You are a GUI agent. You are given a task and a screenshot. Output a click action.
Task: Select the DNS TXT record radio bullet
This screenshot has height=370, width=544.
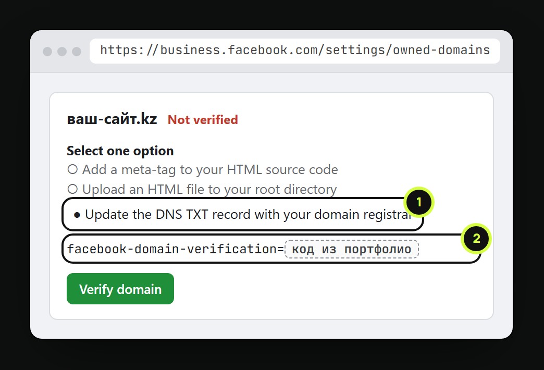pos(77,215)
